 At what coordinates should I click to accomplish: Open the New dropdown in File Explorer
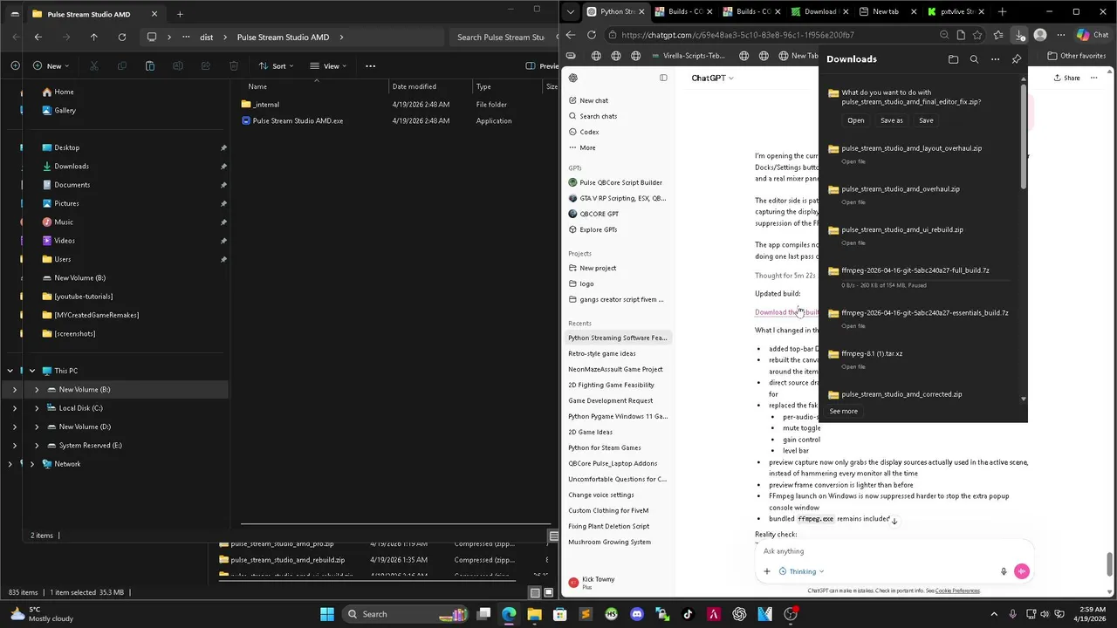pyautogui.click(x=51, y=66)
